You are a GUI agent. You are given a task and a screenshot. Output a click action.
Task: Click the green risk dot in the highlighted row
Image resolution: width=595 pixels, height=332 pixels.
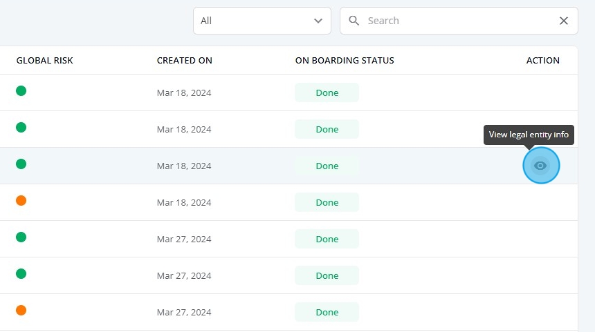pyautogui.click(x=21, y=164)
